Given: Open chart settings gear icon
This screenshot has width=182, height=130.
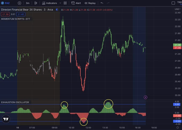Looking at the screenshot, I should (x=178, y=128).
